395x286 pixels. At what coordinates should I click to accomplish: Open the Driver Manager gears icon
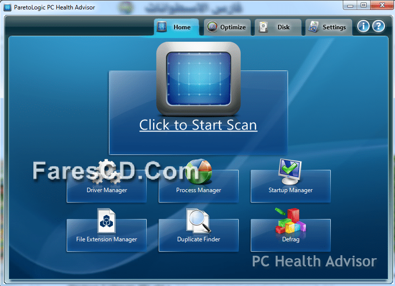tap(106, 171)
